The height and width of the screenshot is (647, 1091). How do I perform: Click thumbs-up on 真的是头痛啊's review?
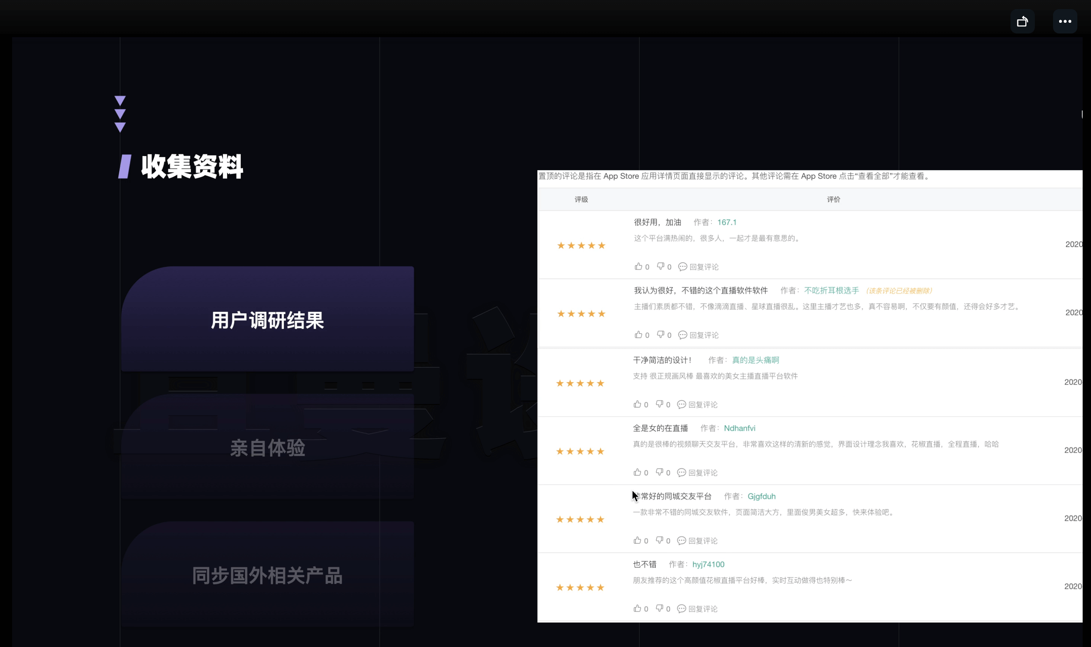(x=637, y=404)
